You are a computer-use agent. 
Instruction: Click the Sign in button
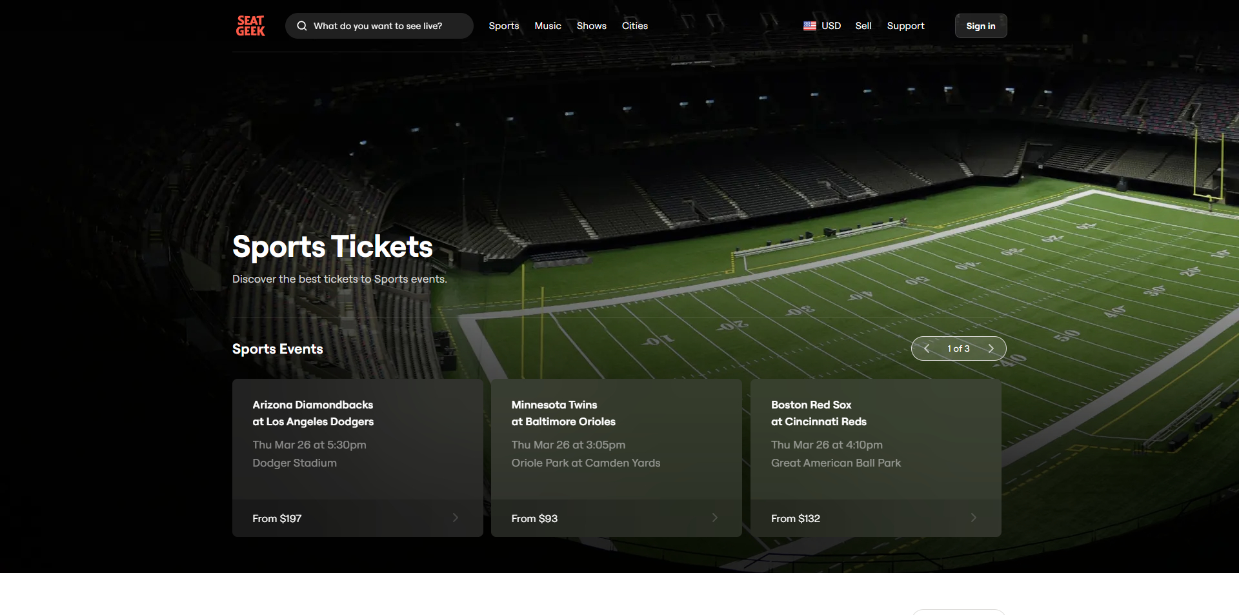pos(980,26)
